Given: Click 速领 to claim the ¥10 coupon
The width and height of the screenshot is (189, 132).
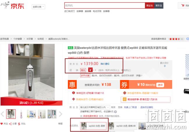Looking at the screenshot, I should pos(160,85).
